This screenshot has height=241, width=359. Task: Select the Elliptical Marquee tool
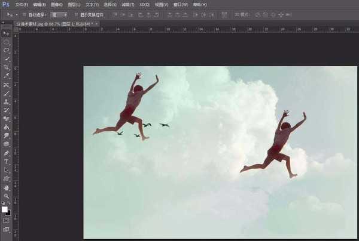point(7,42)
